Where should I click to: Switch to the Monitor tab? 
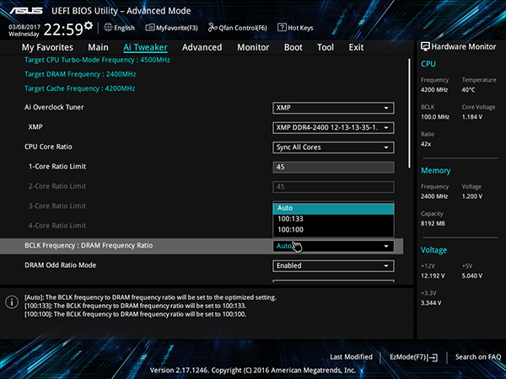click(253, 47)
